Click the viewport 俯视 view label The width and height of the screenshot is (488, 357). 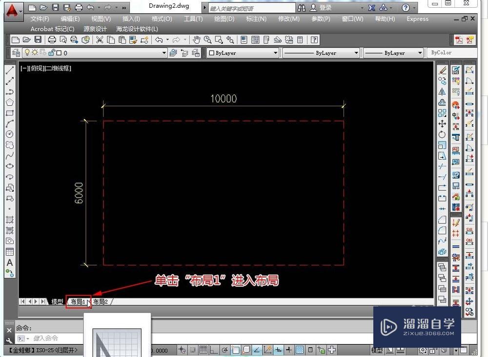coord(37,68)
